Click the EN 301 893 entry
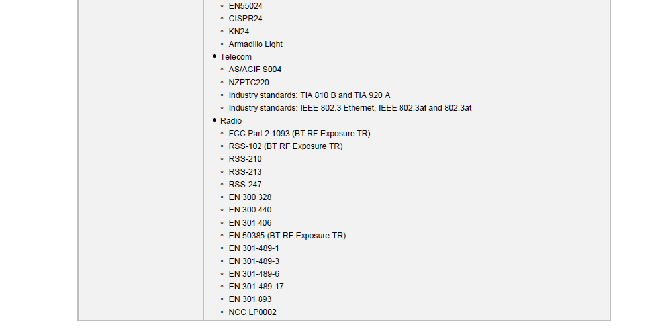This screenshot has height=329, width=662. click(x=250, y=299)
